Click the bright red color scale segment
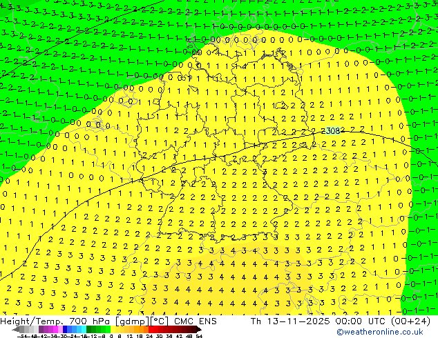The height and width of the screenshot is (338, 438). (x=151, y=329)
